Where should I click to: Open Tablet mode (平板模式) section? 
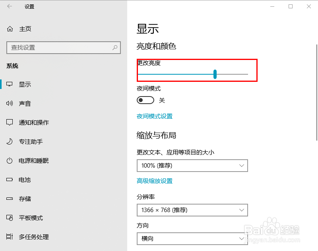tap(31, 218)
